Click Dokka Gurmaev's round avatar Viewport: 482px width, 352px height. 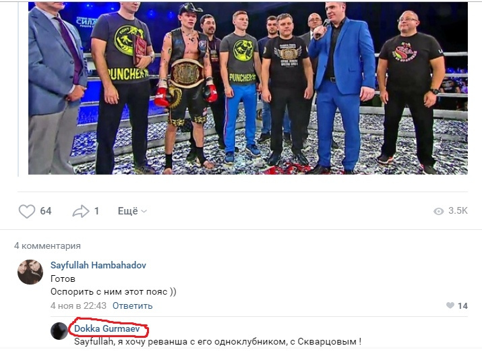click(x=59, y=331)
